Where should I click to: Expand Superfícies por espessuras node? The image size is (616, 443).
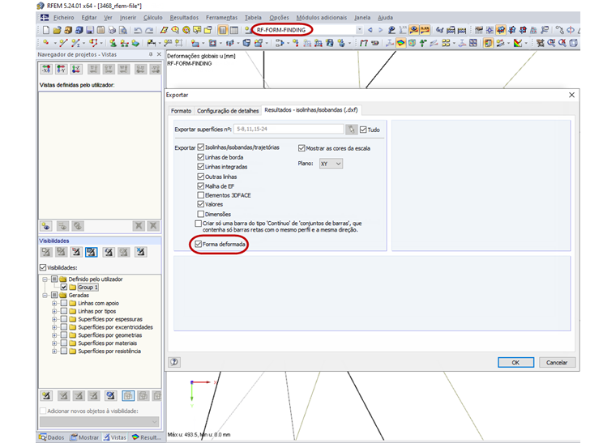coord(54,319)
